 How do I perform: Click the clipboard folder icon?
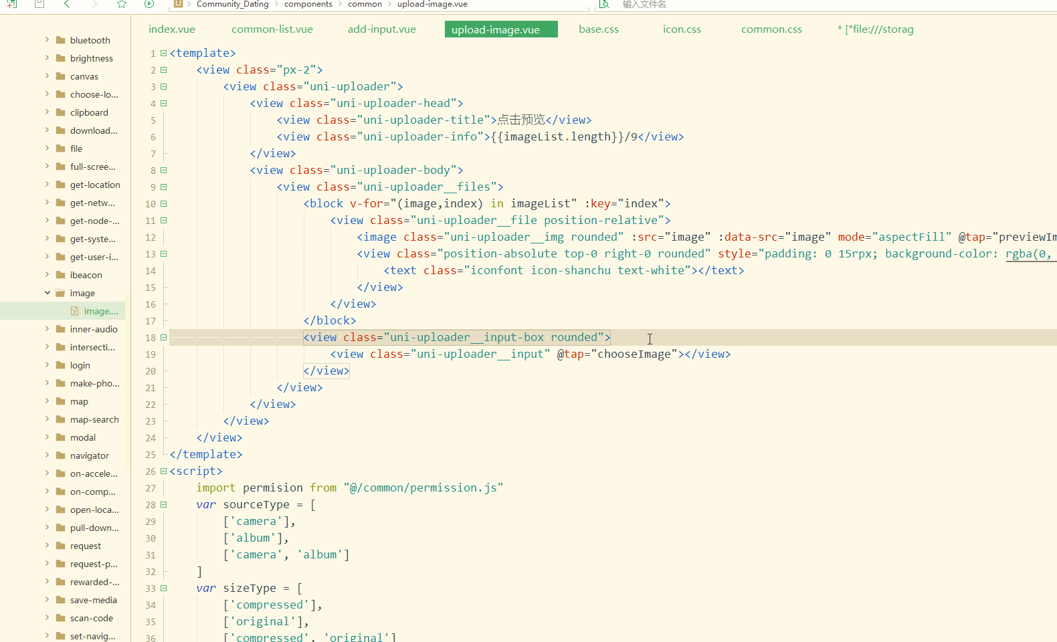[61, 112]
